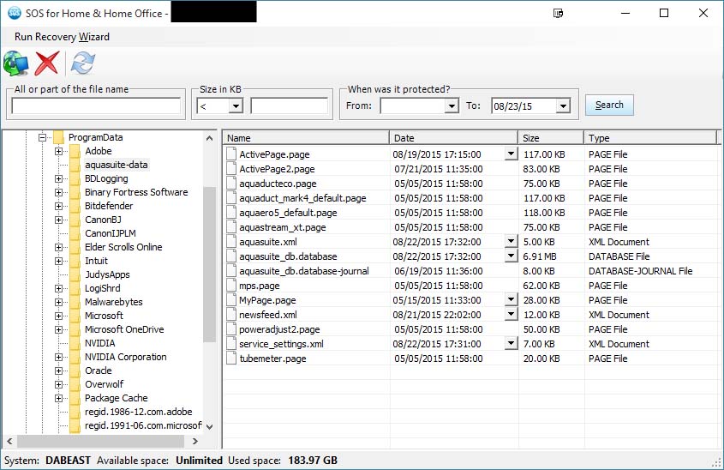Viewport: 724px width, 470px height.
Task: Click the aquasuite_db.database file icon
Action: 231,256
